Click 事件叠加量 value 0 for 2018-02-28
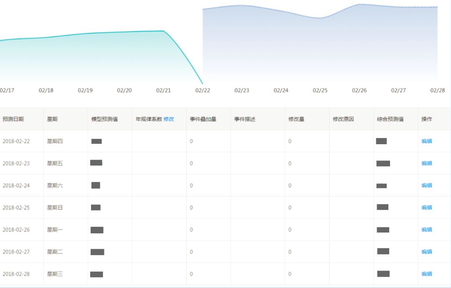Image resolution: width=451 pixels, height=288 pixels. (x=191, y=274)
